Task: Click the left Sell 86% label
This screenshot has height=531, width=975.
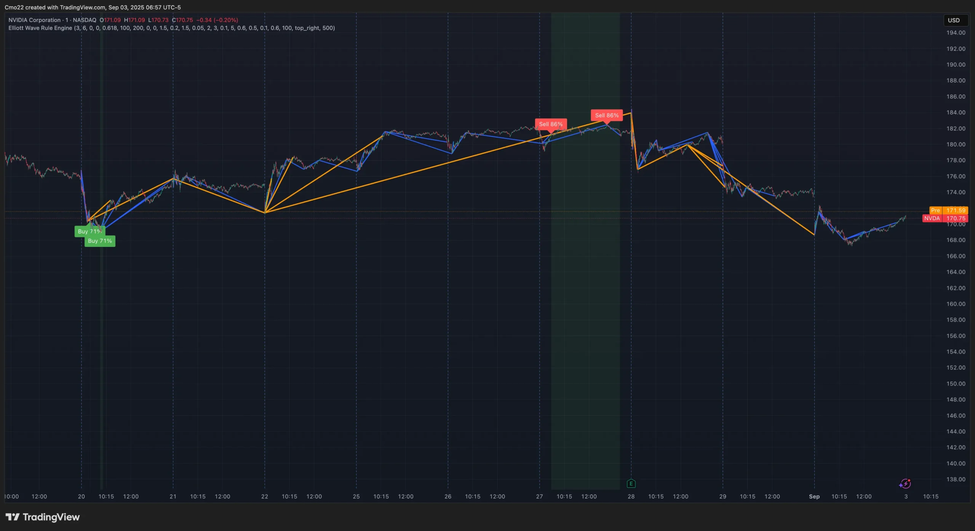Action: (551, 124)
